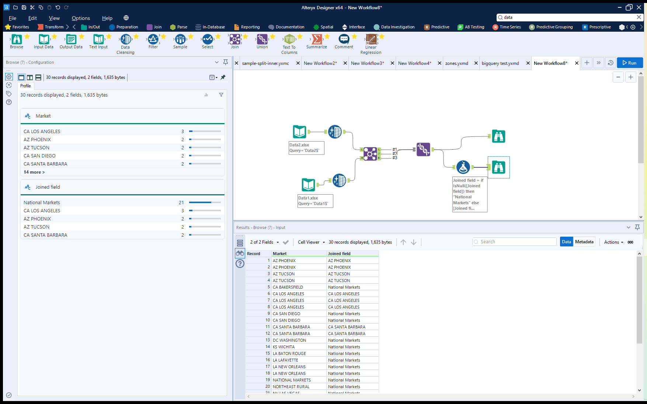647x404 pixels.
Task: Pin the Results panel
Action: pyautogui.click(x=637, y=227)
